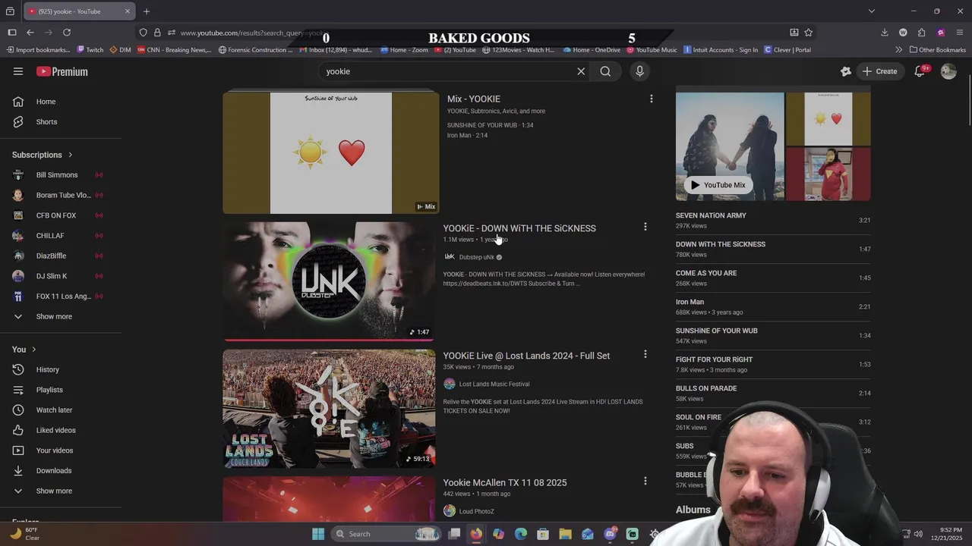This screenshot has height=546, width=972.
Task: Click the YouTube Premium logo
Action: pyautogui.click(x=62, y=71)
